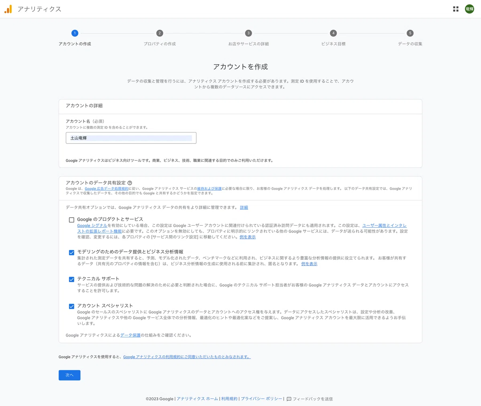Open プライバシー ポリシー footer link
The height and width of the screenshot is (406, 481).
(x=261, y=399)
